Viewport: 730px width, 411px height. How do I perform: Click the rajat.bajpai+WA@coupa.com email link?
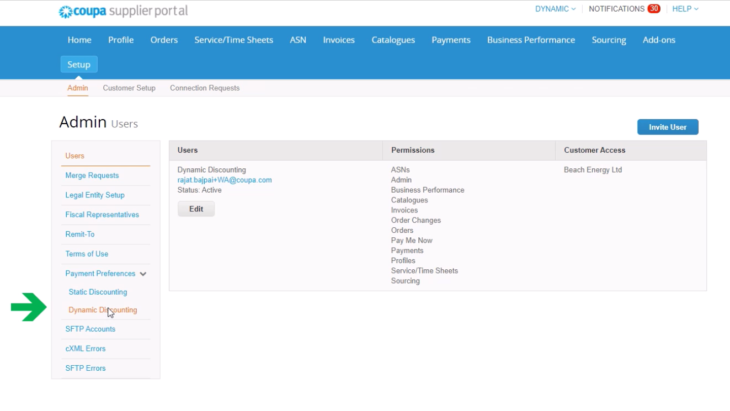click(x=225, y=180)
